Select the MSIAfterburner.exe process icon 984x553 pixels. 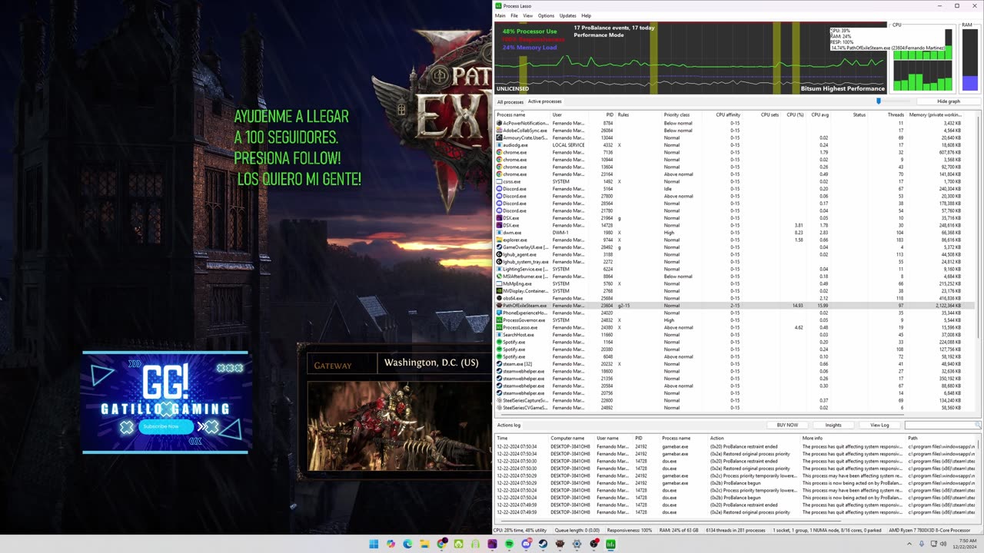500,276
